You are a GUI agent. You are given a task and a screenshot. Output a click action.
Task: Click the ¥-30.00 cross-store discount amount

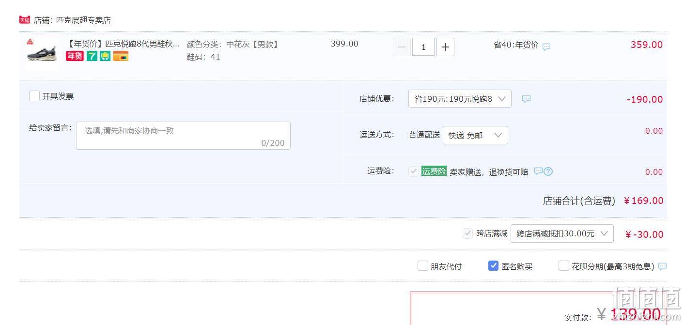coord(644,234)
